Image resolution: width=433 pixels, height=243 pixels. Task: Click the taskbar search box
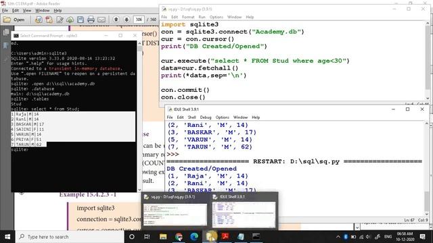coord(70,237)
